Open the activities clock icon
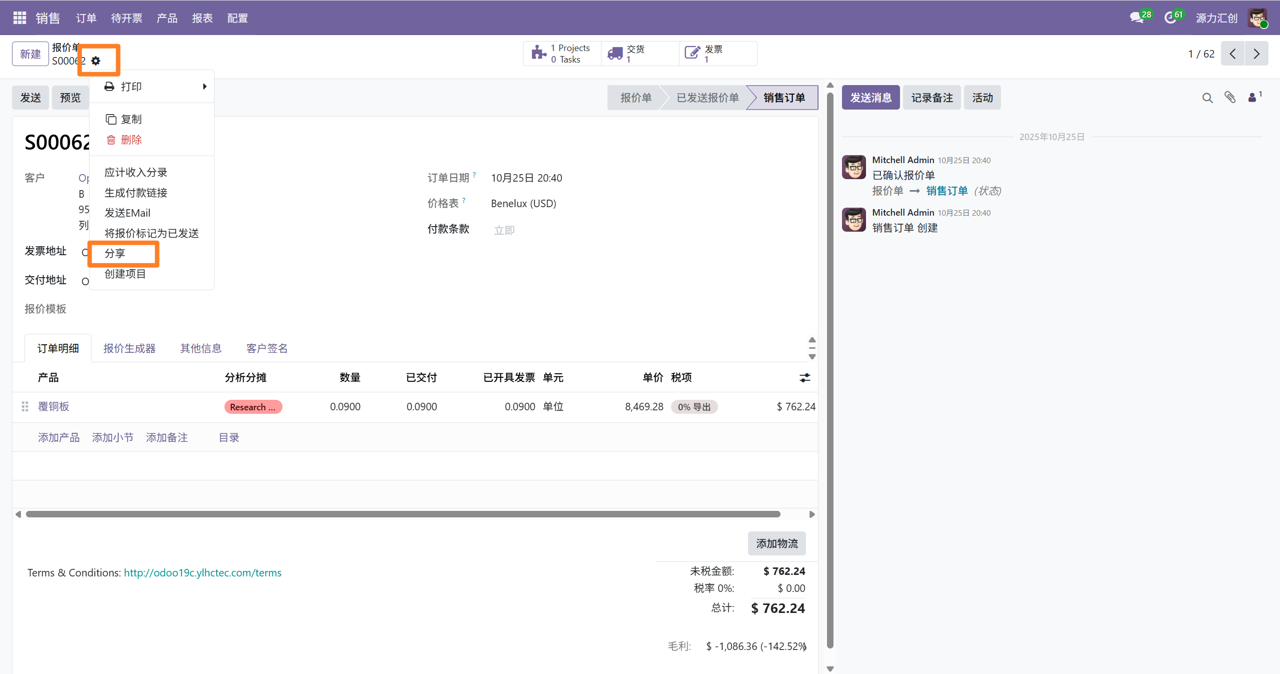 (1170, 17)
